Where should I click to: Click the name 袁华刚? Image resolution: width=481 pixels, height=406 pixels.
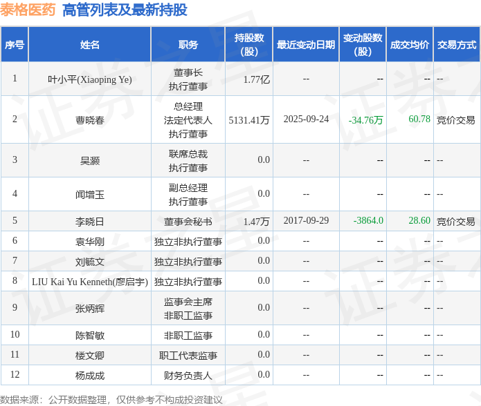90,242
